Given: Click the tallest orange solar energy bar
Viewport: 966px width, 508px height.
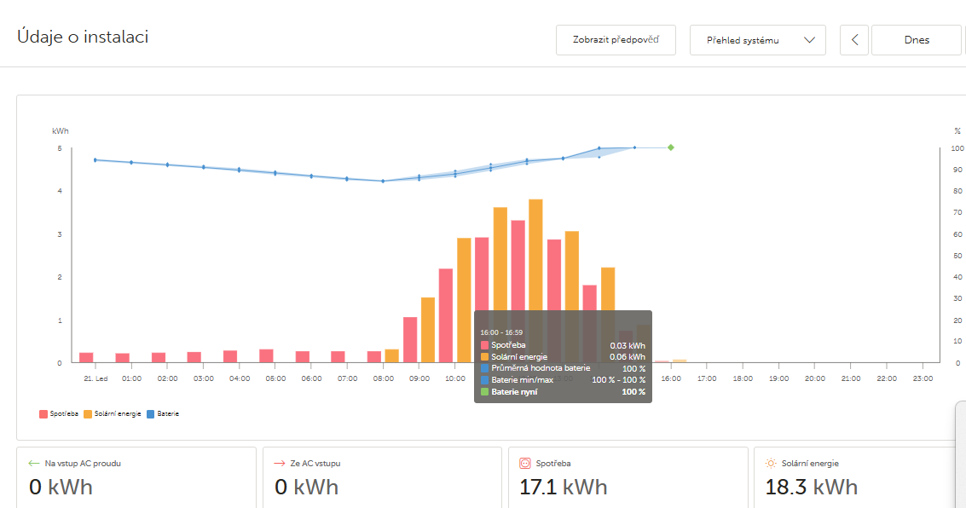Looking at the screenshot, I should click(535, 280).
